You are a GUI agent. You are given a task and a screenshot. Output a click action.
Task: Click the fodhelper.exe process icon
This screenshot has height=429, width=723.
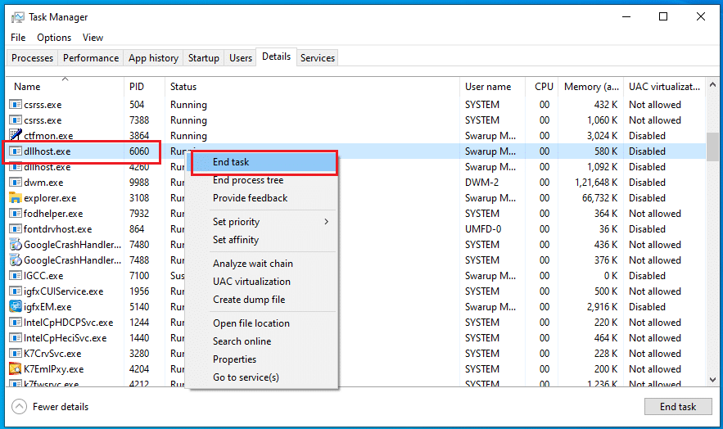pyautogui.click(x=16, y=214)
